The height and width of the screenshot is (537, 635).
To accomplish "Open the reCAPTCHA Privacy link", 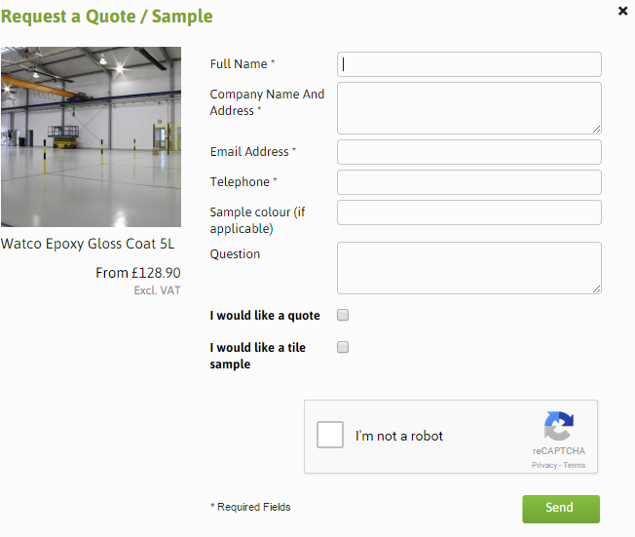I will click(x=543, y=465).
